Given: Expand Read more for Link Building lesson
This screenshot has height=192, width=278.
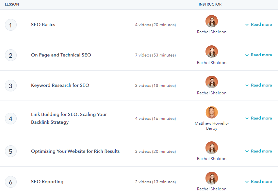Looking at the screenshot, I should point(259,118).
